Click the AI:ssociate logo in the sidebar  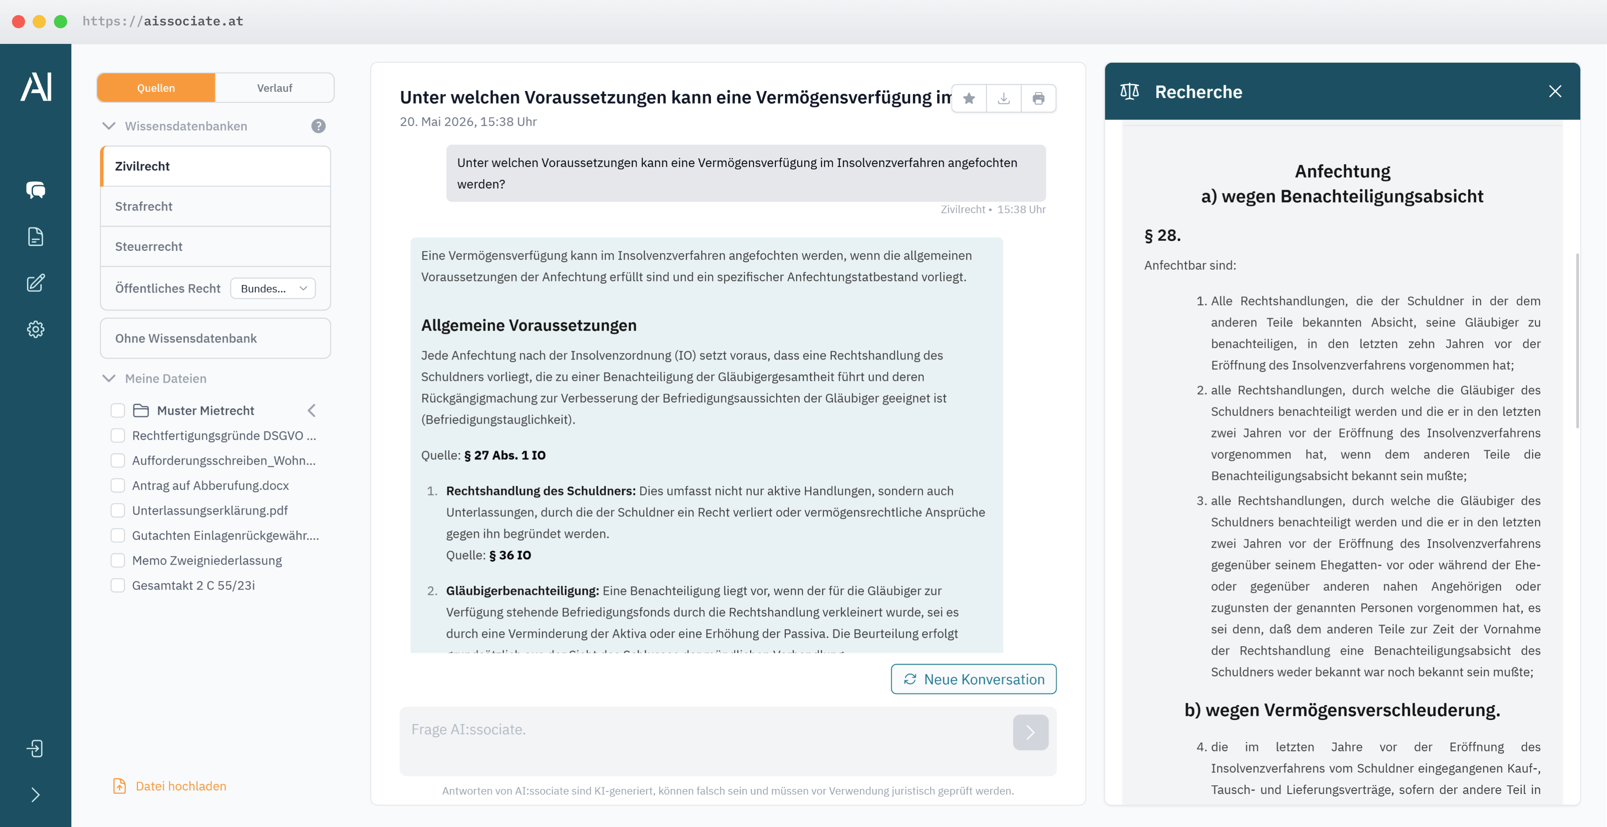[x=36, y=87]
